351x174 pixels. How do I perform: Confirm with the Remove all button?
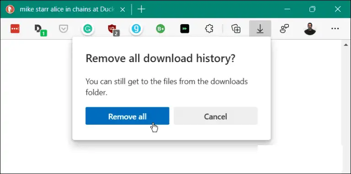coord(128,116)
